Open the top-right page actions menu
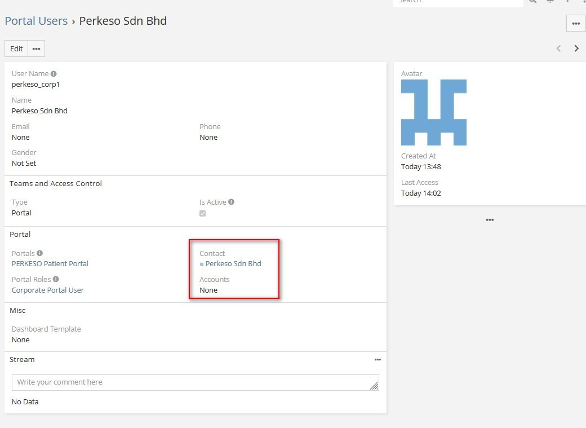Screen dimensions: 586x428 575,24
